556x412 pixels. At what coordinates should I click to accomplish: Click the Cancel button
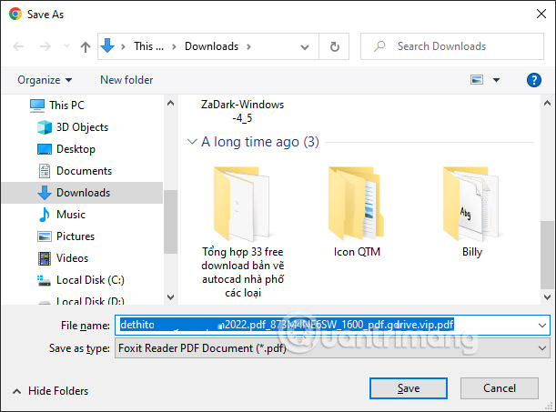coord(500,388)
